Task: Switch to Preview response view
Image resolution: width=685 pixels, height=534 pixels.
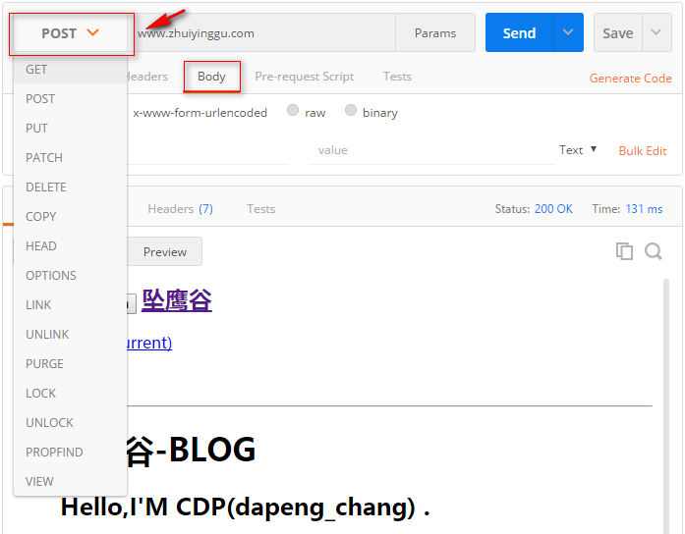Action: click(x=165, y=251)
